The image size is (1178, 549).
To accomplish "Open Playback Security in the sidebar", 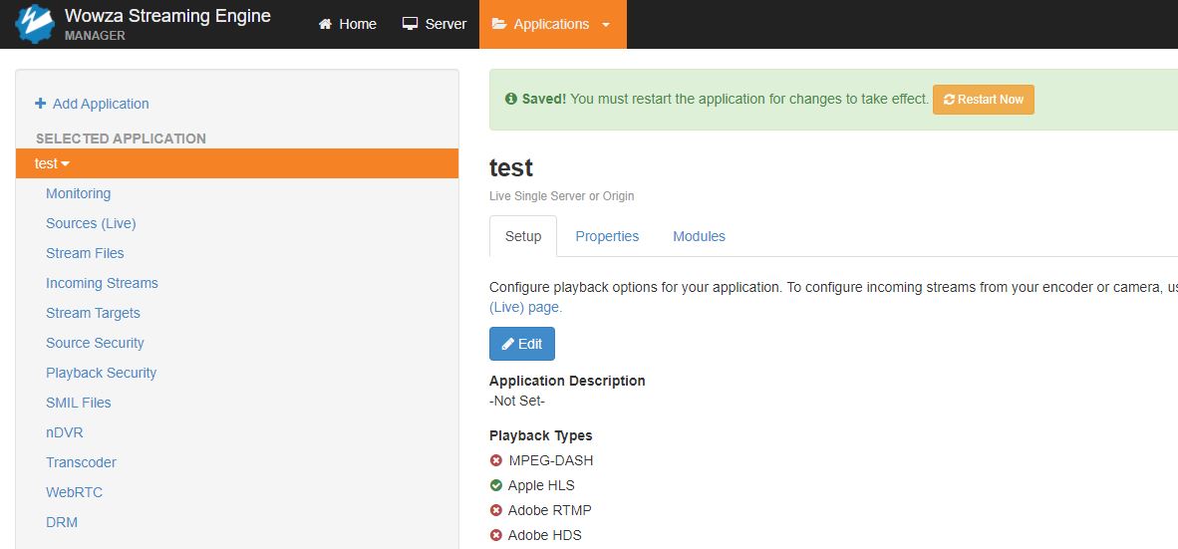I will coord(102,374).
